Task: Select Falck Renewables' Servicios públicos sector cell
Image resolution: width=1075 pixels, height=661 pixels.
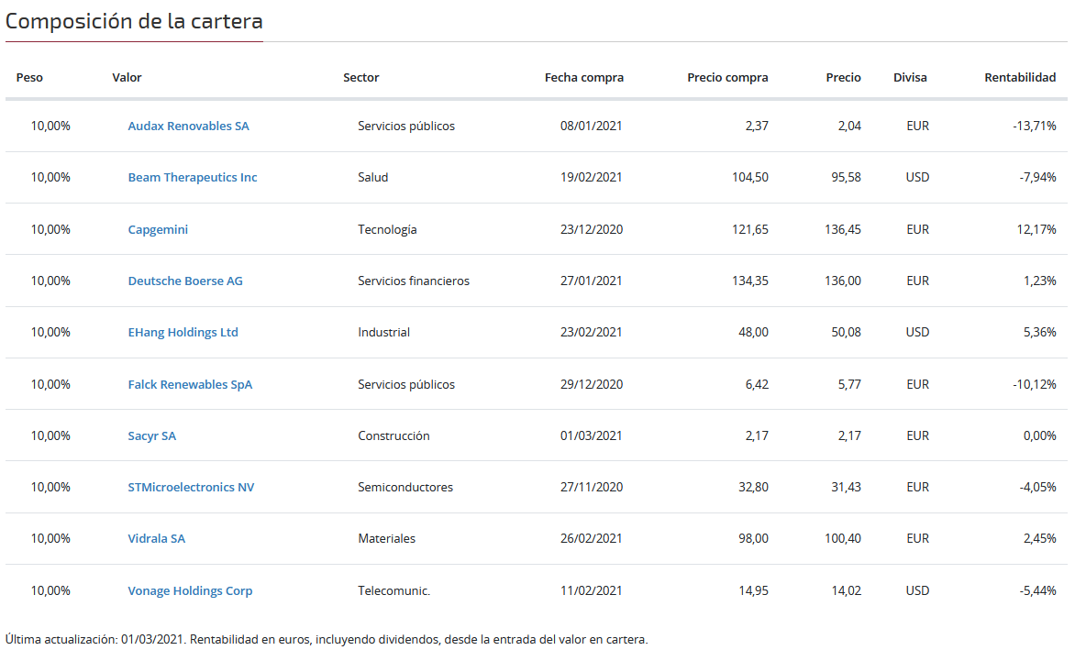Action: (405, 384)
